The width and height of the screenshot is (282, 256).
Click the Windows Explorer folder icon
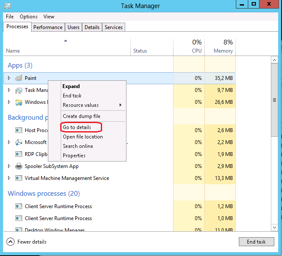point(19,102)
